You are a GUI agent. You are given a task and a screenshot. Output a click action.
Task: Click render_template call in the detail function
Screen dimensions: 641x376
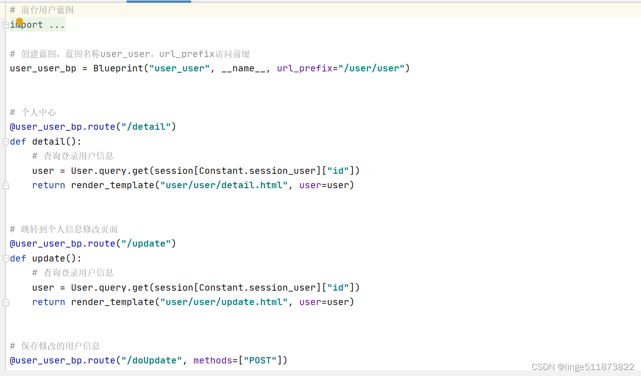click(113, 185)
